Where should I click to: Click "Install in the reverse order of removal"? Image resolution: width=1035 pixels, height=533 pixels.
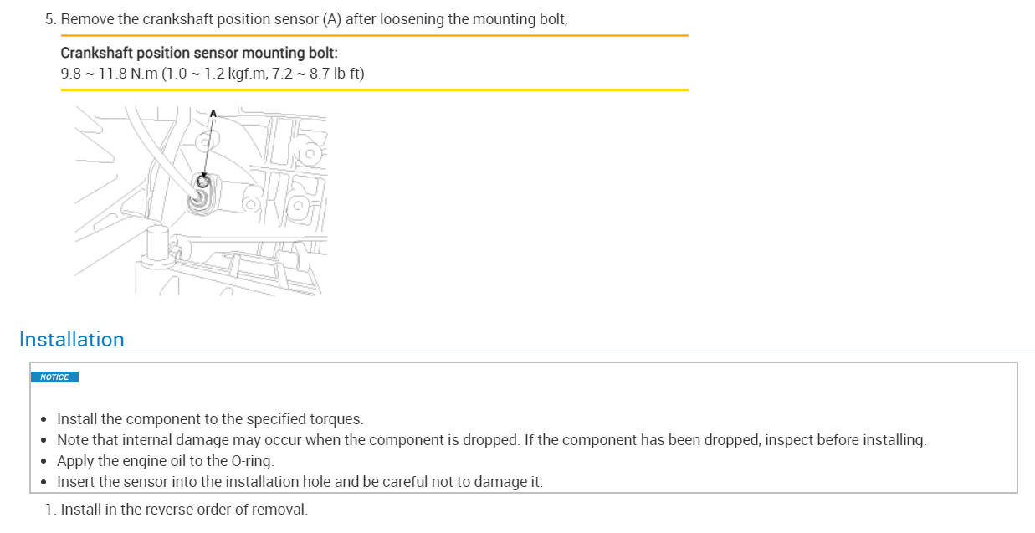coord(184,509)
